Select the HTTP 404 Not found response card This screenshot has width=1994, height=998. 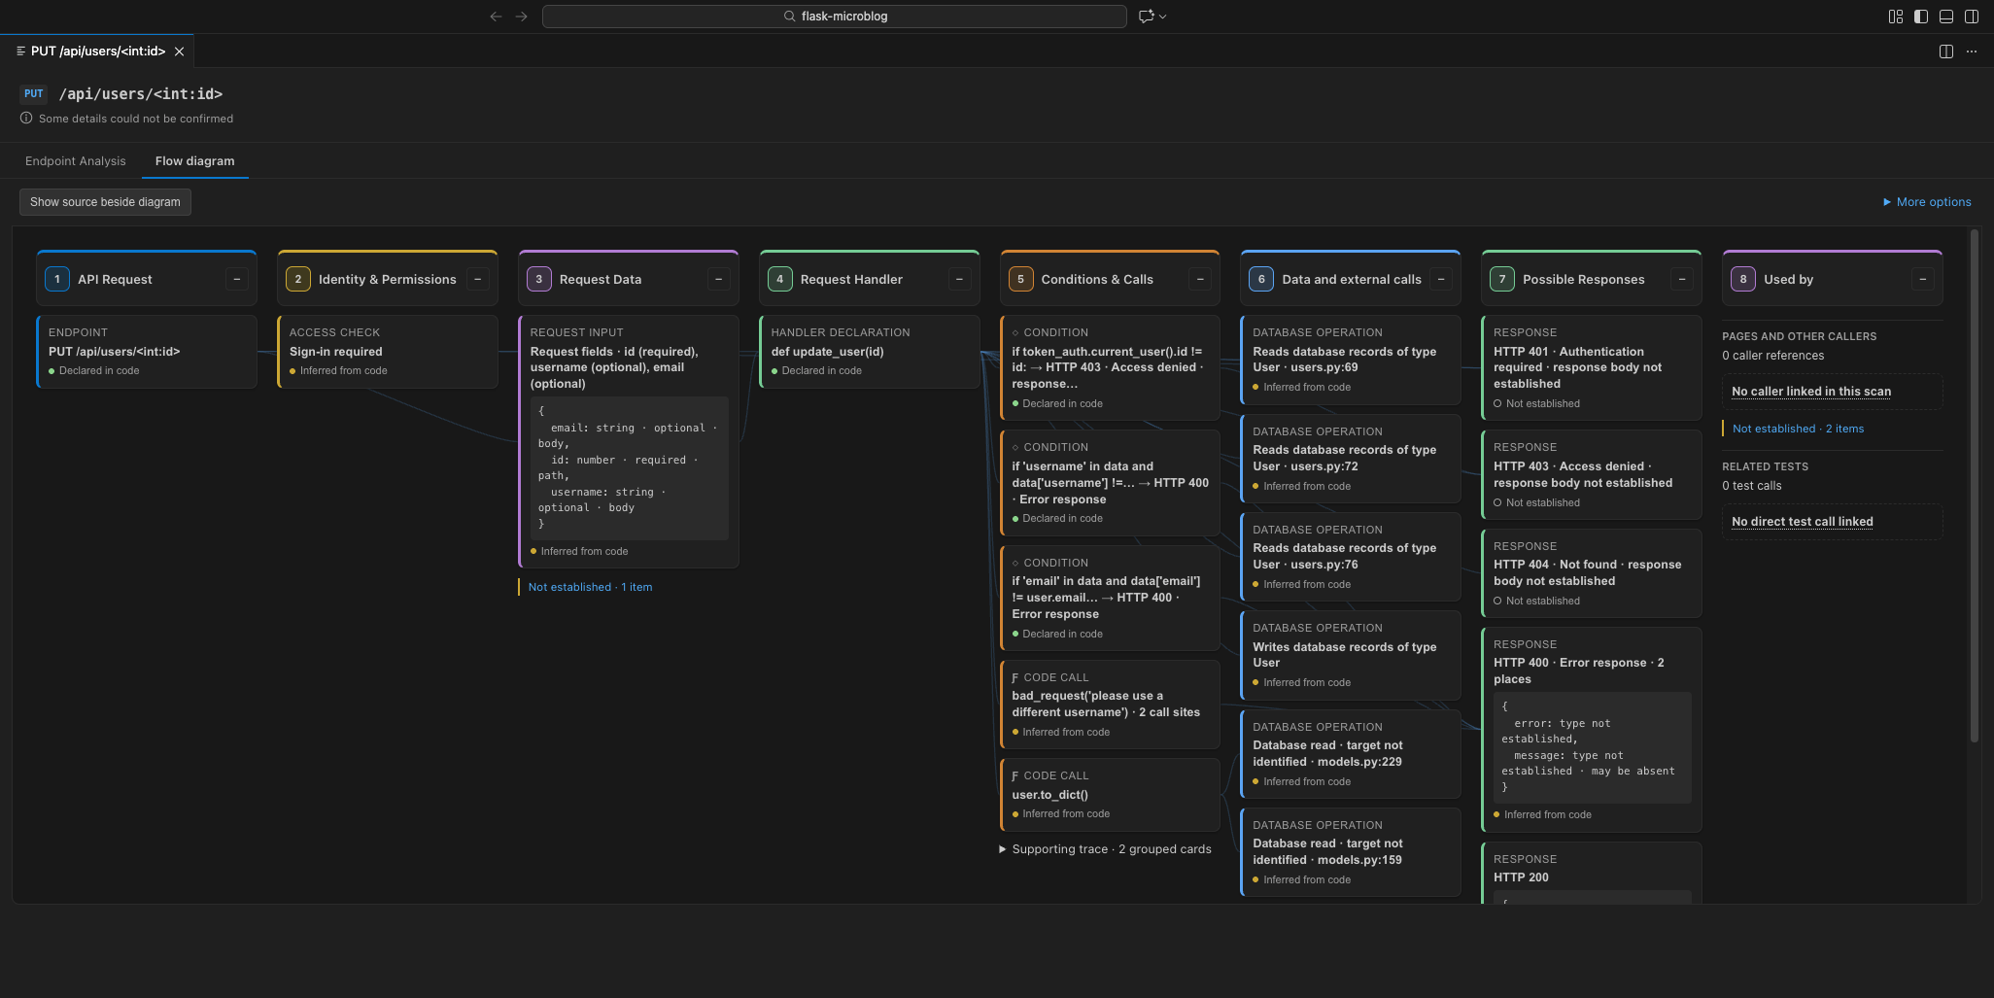(1592, 572)
